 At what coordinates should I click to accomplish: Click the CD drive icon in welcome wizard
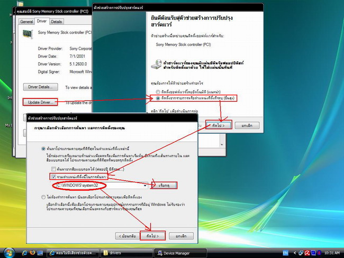[x=157, y=64]
